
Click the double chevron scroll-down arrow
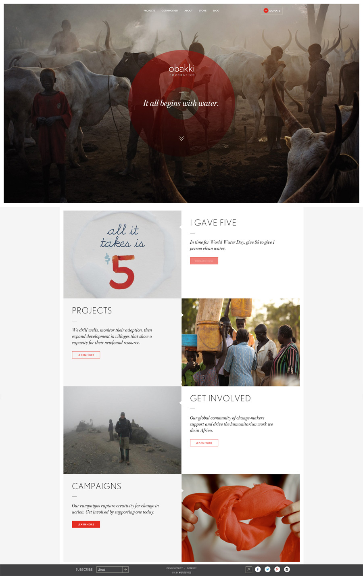click(181, 138)
